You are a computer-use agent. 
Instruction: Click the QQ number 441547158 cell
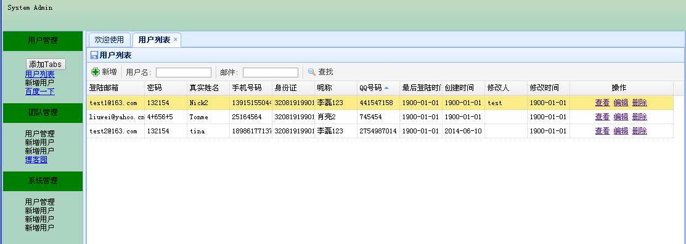click(378, 103)
